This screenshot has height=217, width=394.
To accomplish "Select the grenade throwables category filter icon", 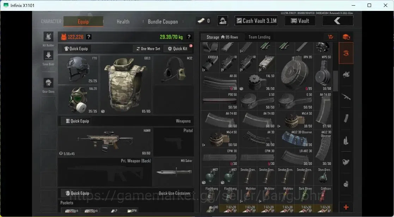I will 346,184.
